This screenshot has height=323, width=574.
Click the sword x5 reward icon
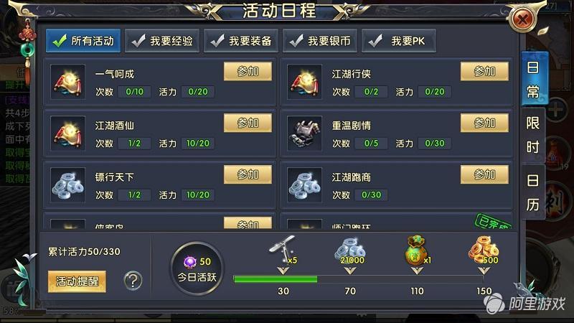coord(283,250)
